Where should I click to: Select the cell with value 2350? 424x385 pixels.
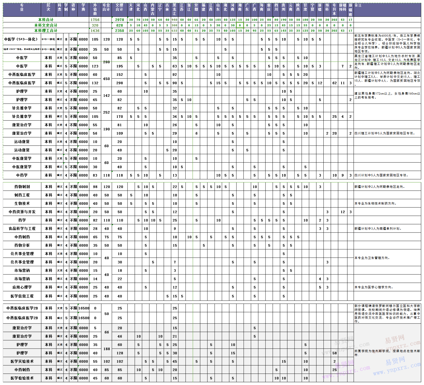119,30
